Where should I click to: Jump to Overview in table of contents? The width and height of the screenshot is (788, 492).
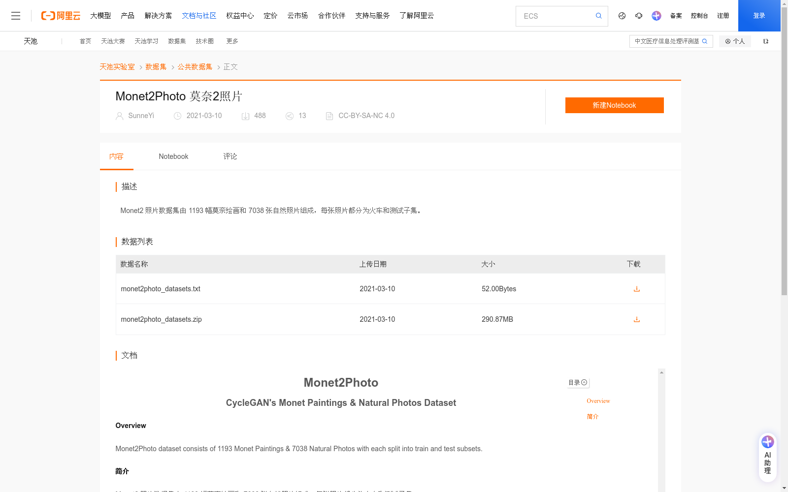click(598, 401)
